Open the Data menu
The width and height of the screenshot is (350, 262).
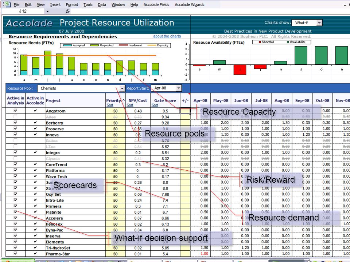102,4
